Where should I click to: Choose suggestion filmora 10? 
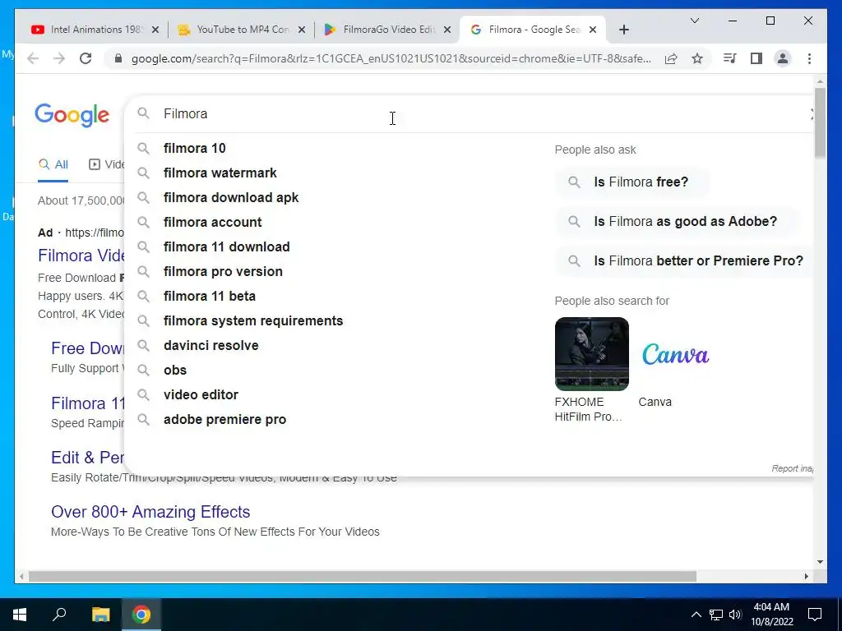click(194, 148)
